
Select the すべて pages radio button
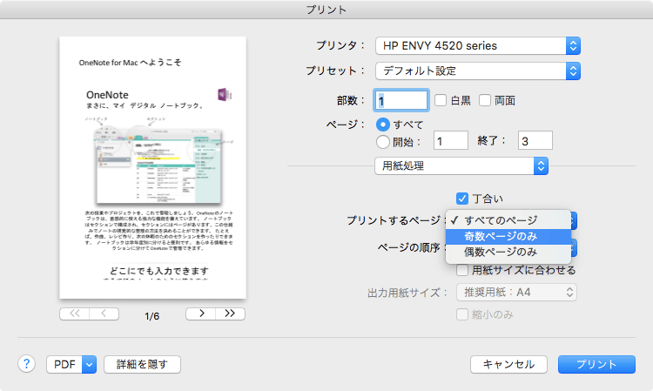tap(383, 125)
